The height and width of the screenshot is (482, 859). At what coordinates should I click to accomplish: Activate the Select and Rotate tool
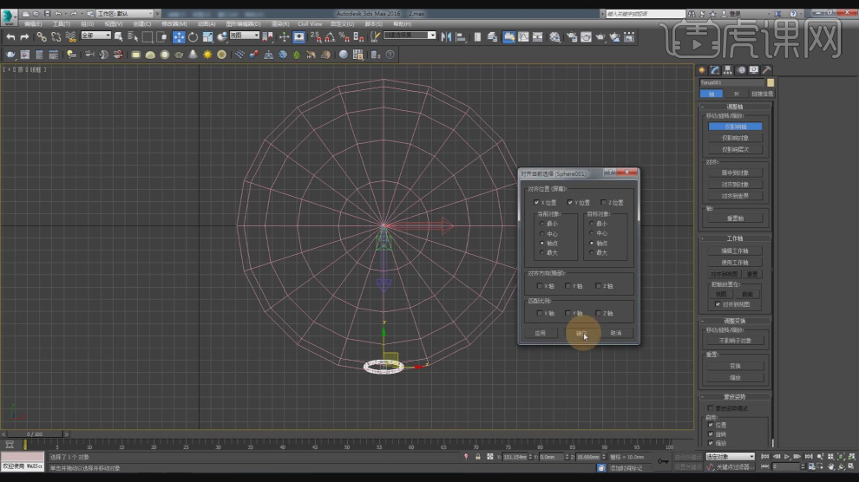point(193,36)
